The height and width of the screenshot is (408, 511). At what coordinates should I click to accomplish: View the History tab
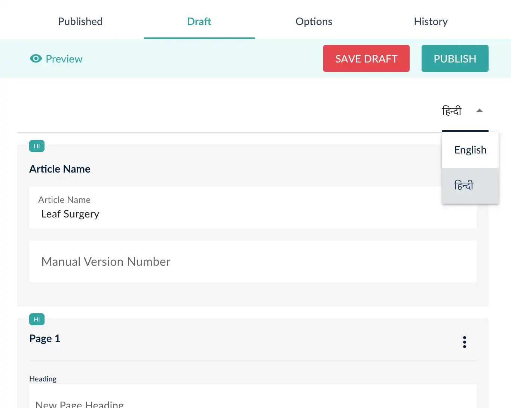point(431,21)
